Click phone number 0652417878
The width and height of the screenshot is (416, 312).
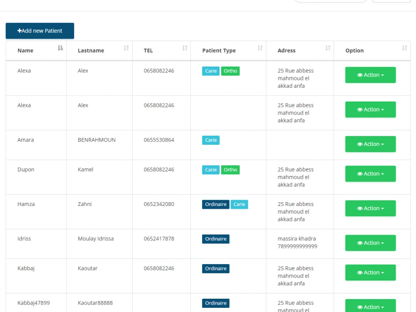(159, 238)
